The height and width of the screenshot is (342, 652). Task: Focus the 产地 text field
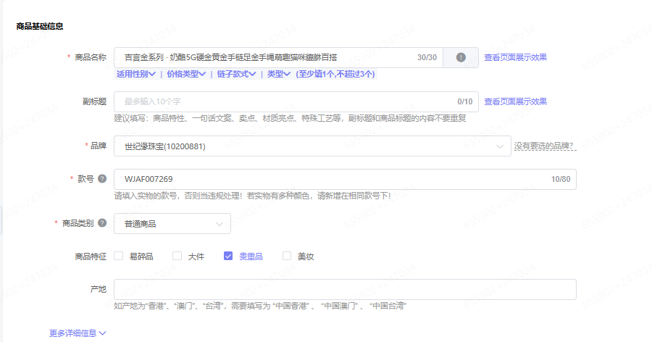coord(345,289)
